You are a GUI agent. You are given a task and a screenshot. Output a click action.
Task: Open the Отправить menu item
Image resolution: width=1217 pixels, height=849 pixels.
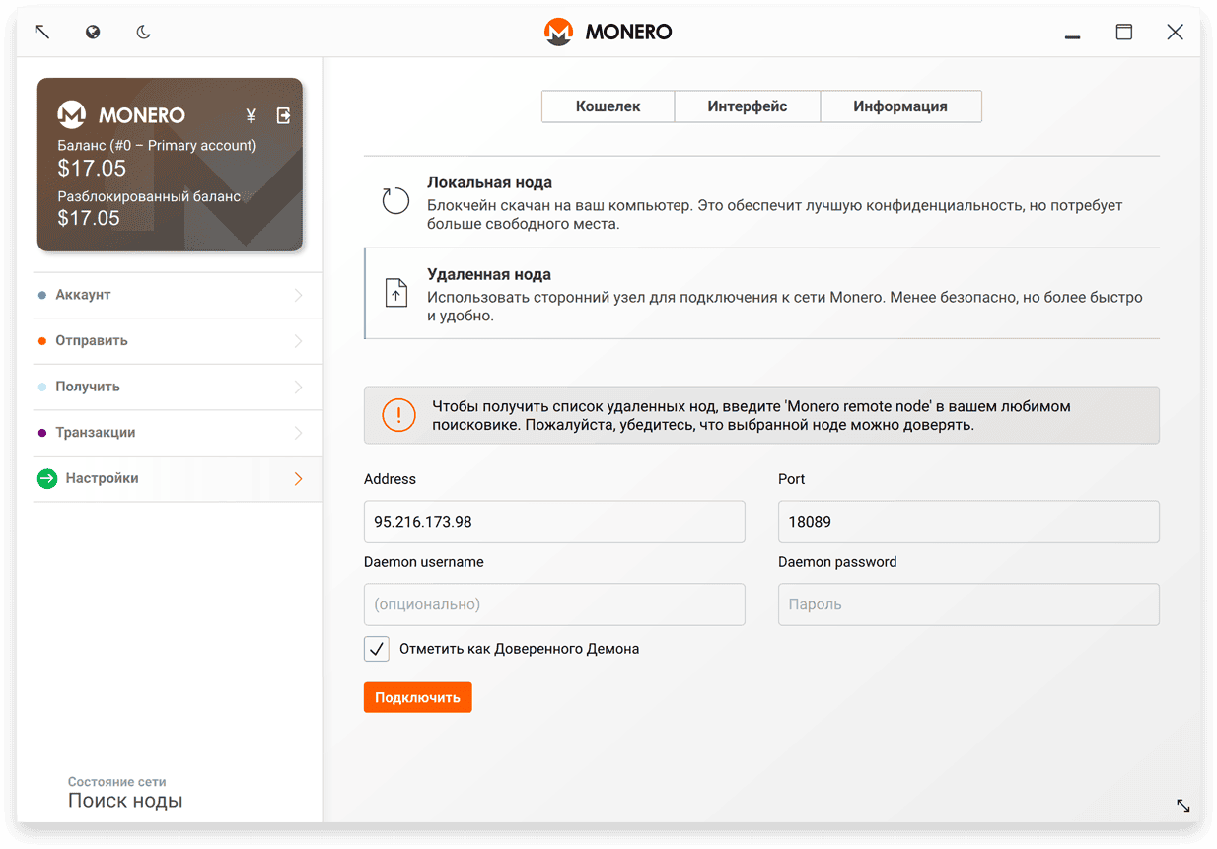point(179,341)
